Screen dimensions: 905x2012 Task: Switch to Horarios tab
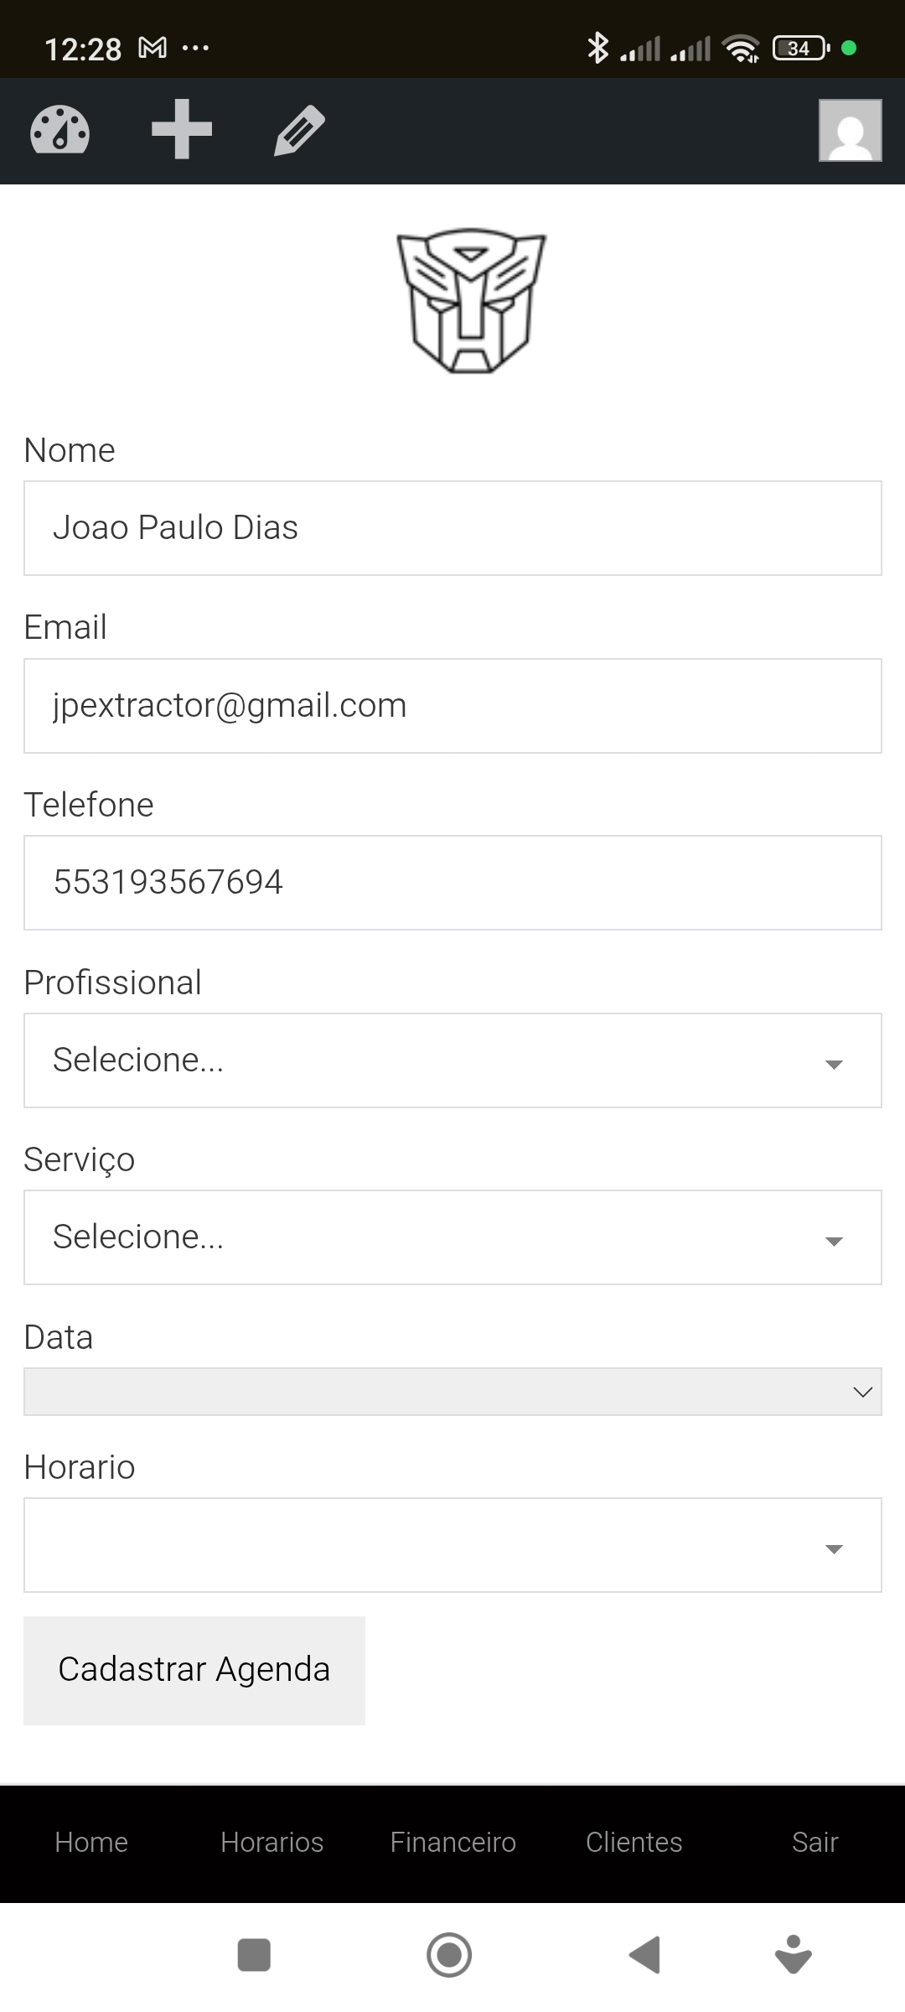[x=271, y=1842]
